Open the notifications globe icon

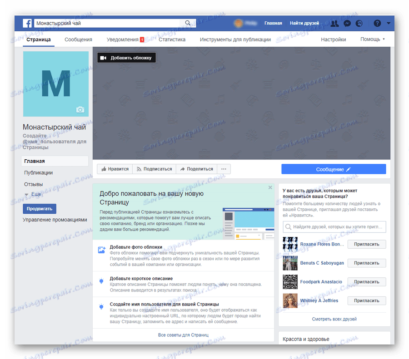(x=359, y=23)
